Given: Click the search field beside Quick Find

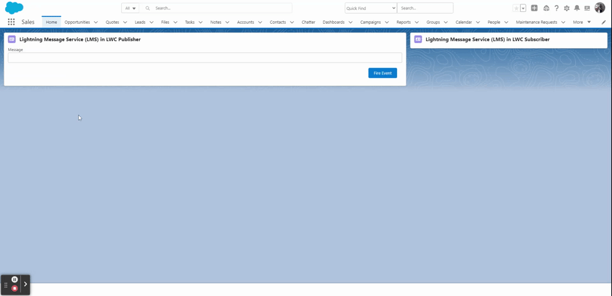Looking at the screenshot, I should 425,8.
